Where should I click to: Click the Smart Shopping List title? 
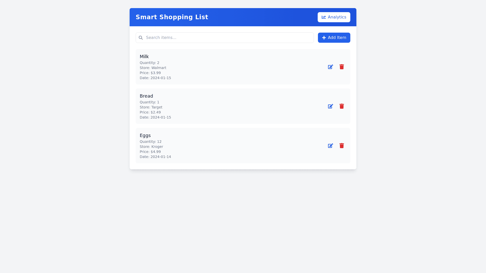click(172, 17)
